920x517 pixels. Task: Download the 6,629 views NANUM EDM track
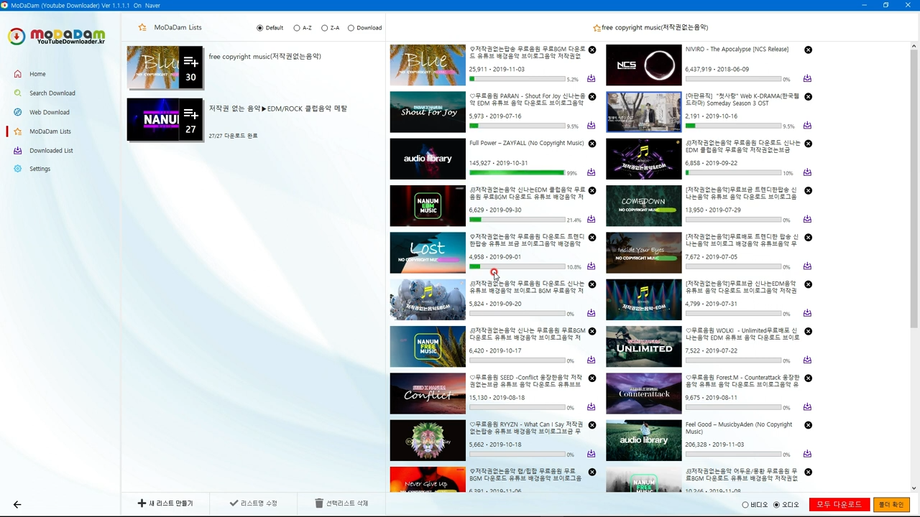tap(591, 219)
